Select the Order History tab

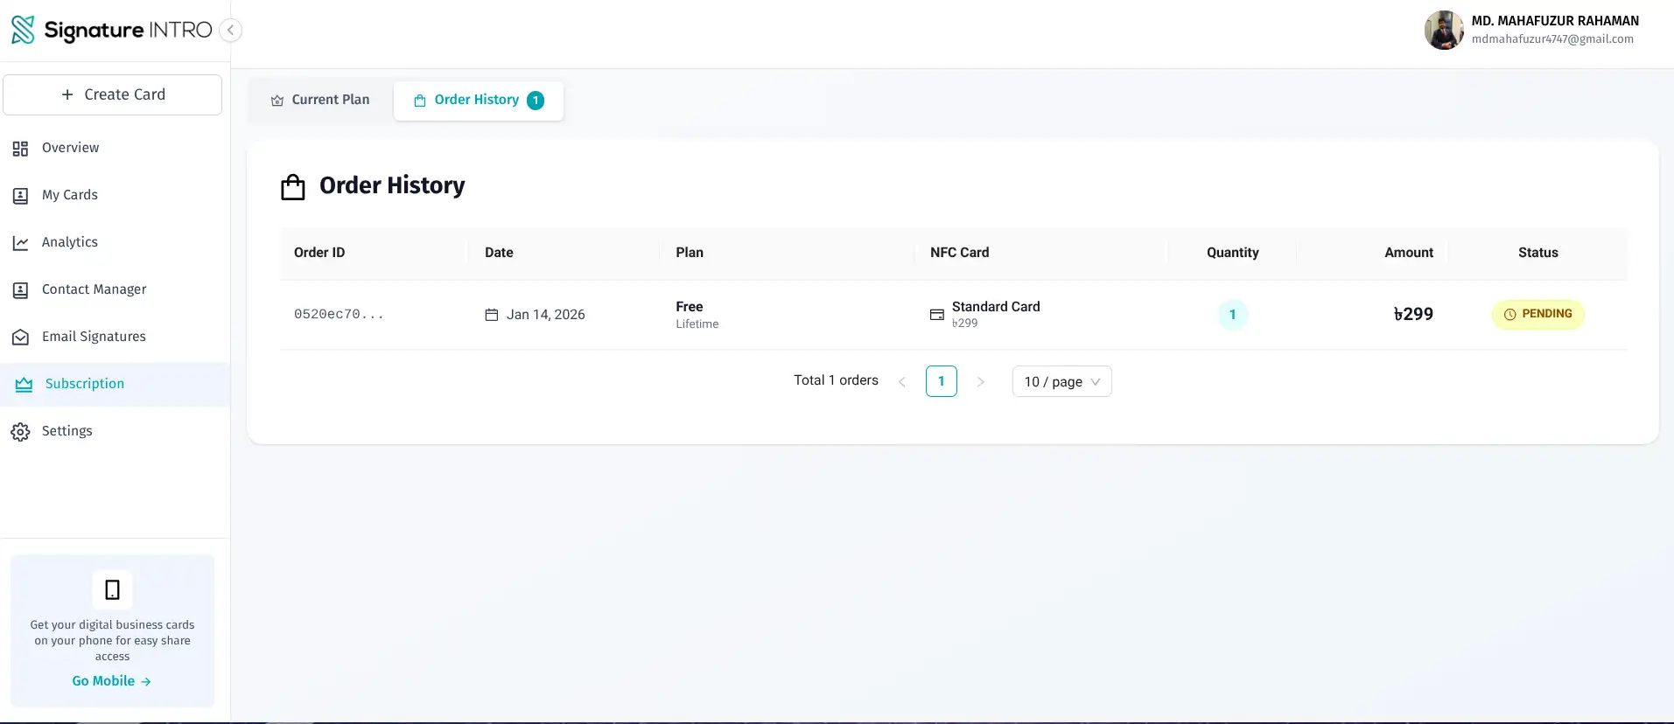(478, 101)
